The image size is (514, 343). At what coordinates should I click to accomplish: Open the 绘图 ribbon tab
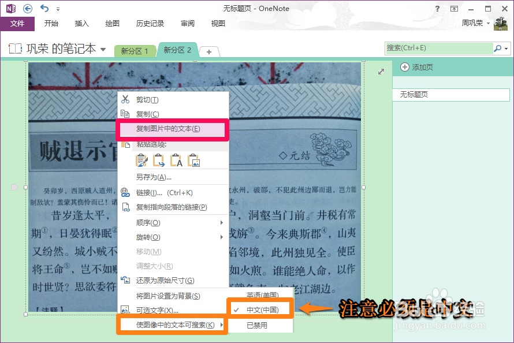(112, 23)
